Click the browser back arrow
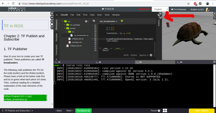216x113 pixels. [x=3, y=4]
